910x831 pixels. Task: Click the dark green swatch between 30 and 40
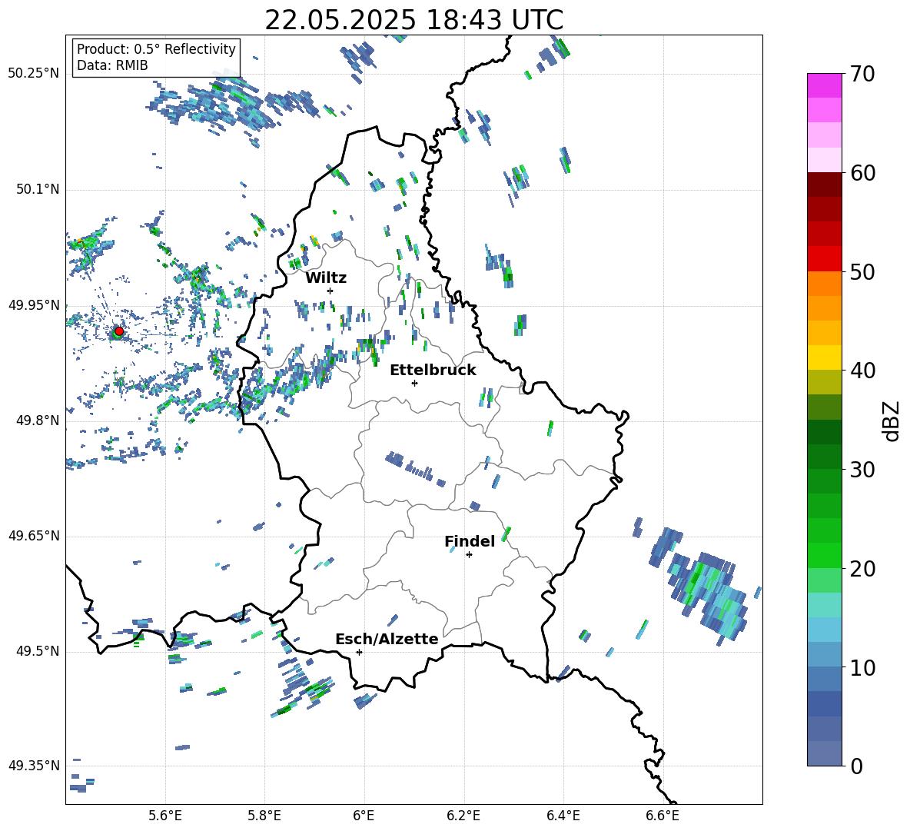pos(824,432)
